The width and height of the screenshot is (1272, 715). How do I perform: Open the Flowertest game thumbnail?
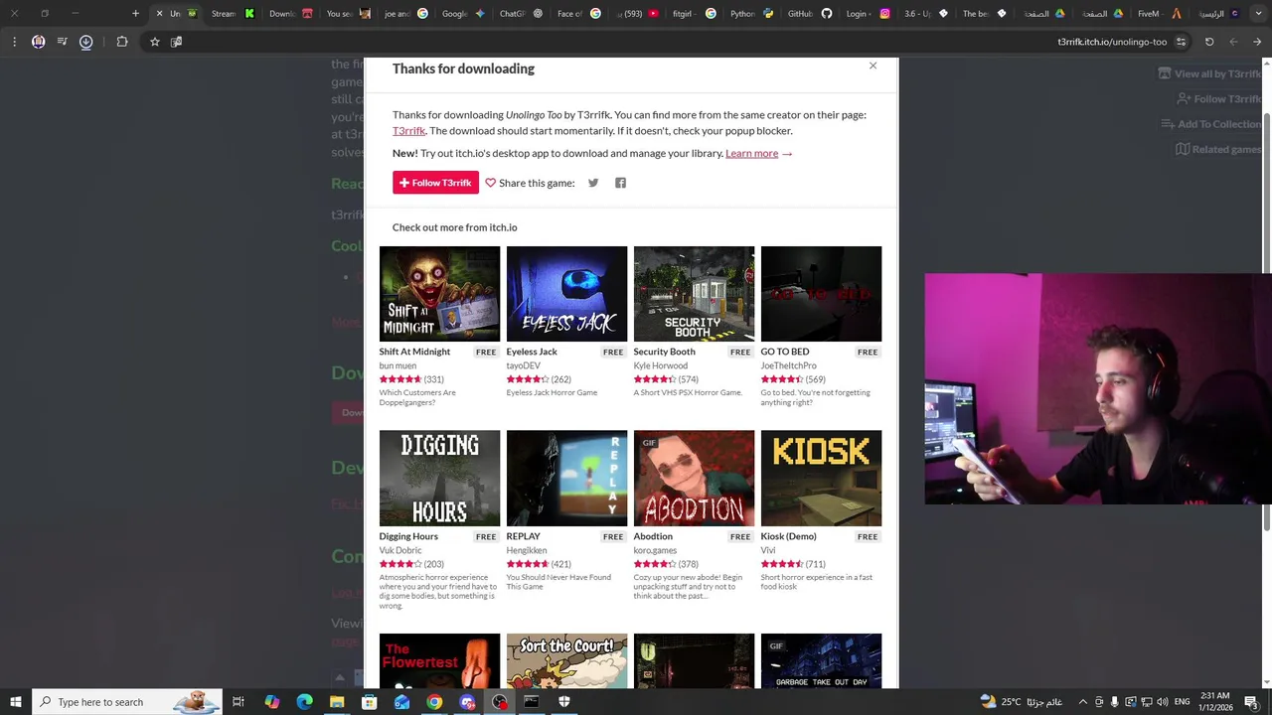[439, 660]
